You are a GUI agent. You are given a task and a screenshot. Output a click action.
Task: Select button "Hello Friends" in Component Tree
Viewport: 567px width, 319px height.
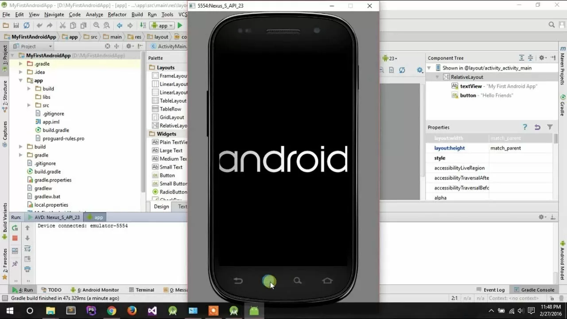[482, 95]
